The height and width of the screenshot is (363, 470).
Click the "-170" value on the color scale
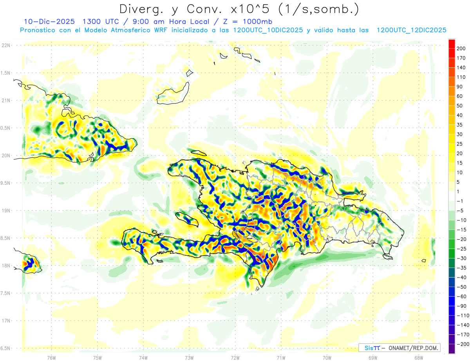[463, 335]
